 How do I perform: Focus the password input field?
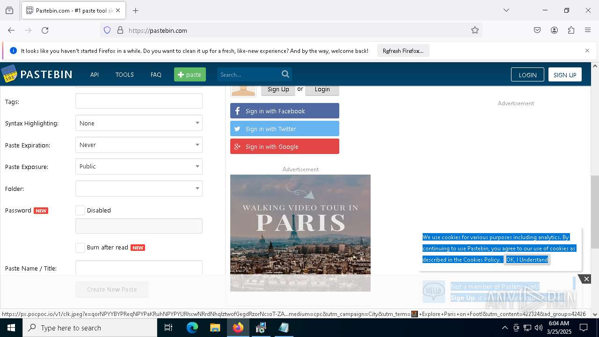pyautogui.click(x=139, y=226)
